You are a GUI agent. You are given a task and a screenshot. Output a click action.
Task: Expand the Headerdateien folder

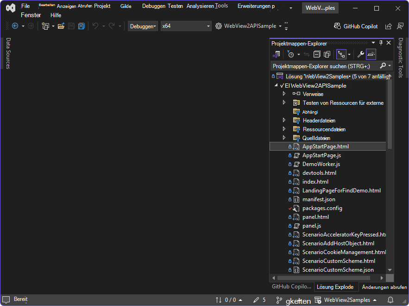tap(284, 120)
